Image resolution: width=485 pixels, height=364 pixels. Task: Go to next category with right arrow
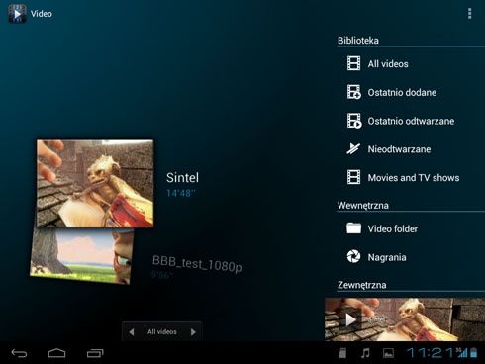193,332
